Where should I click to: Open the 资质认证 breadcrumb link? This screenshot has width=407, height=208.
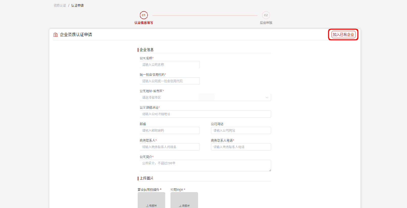[60, 5]
